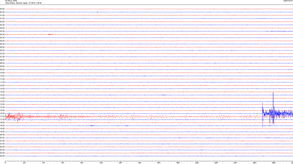Viewport: 293px width, 164px height.
Task: Click the 23:00 row label
Action: point(2,153)
